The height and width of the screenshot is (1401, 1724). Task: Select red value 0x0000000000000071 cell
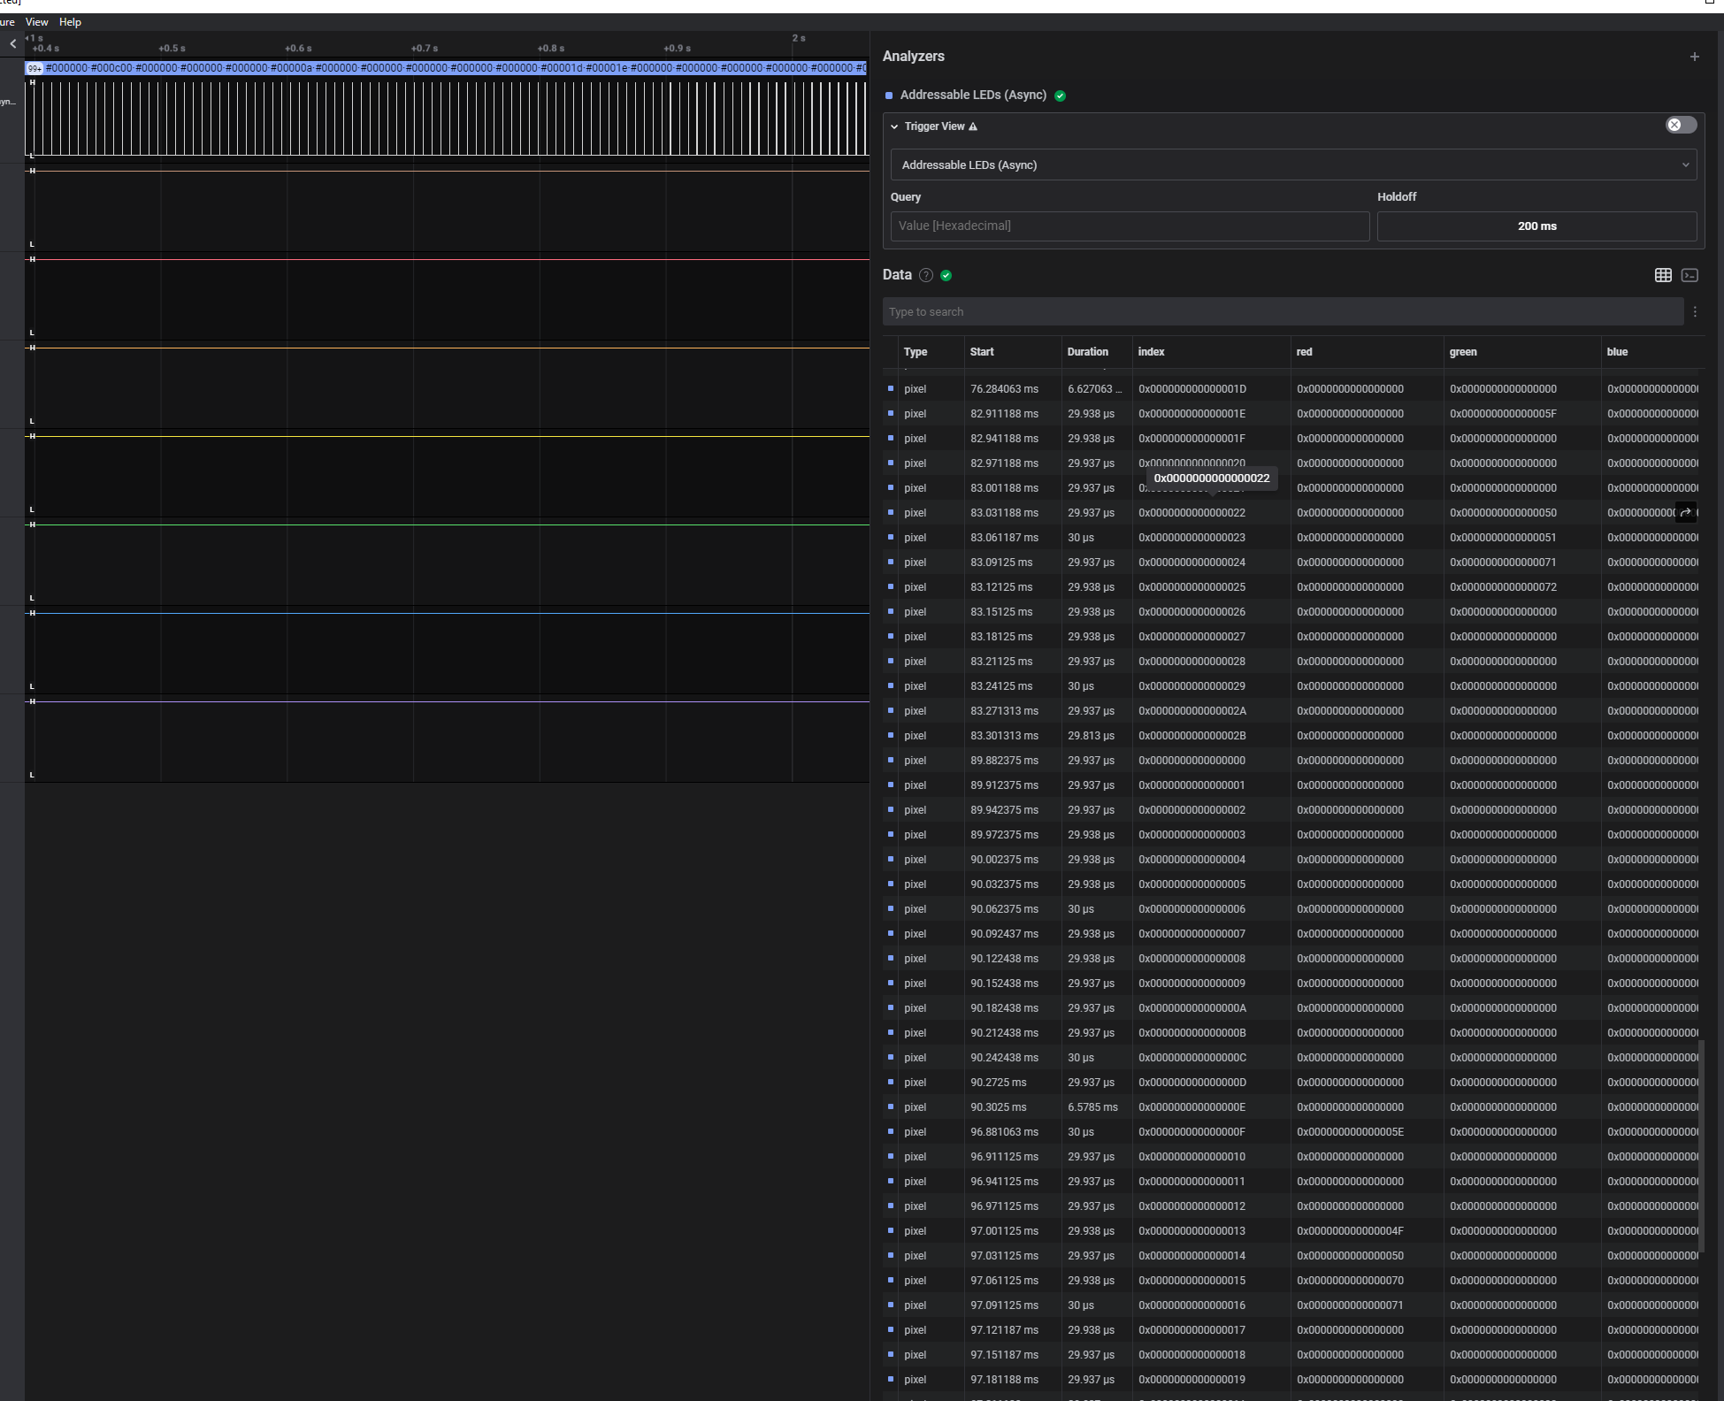tap(1350, 1305)
